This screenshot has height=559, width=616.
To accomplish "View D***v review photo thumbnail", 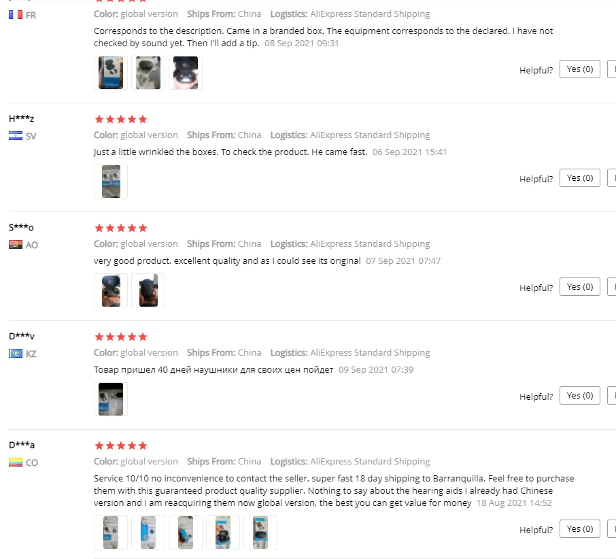I will pos(111,399).
